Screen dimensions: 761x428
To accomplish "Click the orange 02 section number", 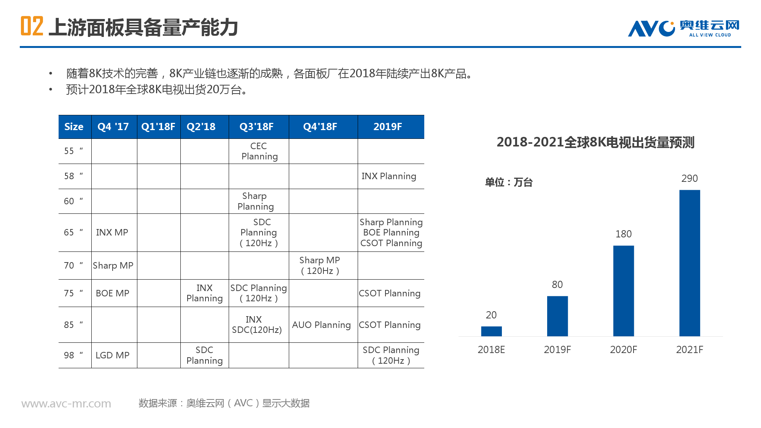I will pos(32,26).
